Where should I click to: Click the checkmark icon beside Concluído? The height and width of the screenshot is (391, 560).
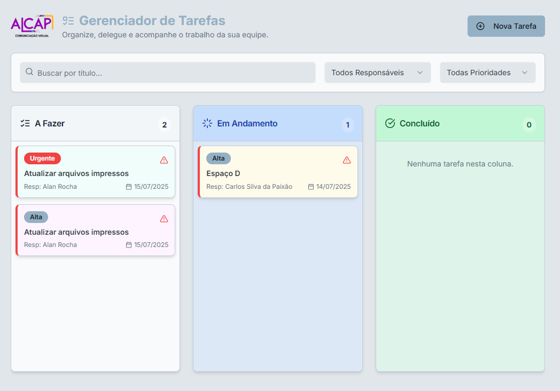click(390, 123)
